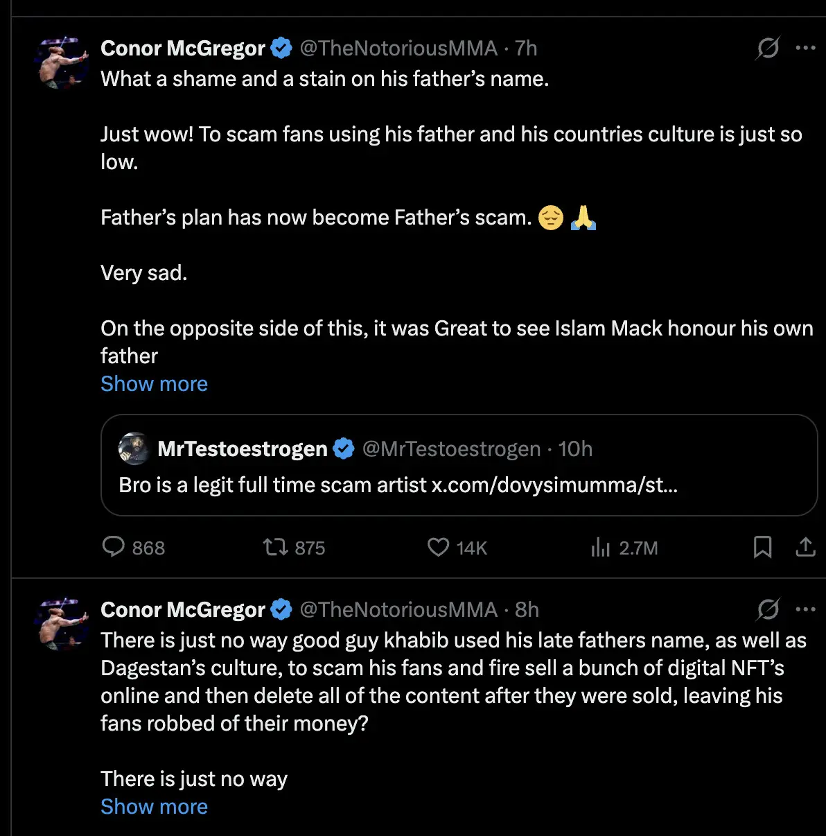Viewport: 826px width, 836px height.
Task: Share Conor McGregor's tweet
Action: (x=805, y=548)
